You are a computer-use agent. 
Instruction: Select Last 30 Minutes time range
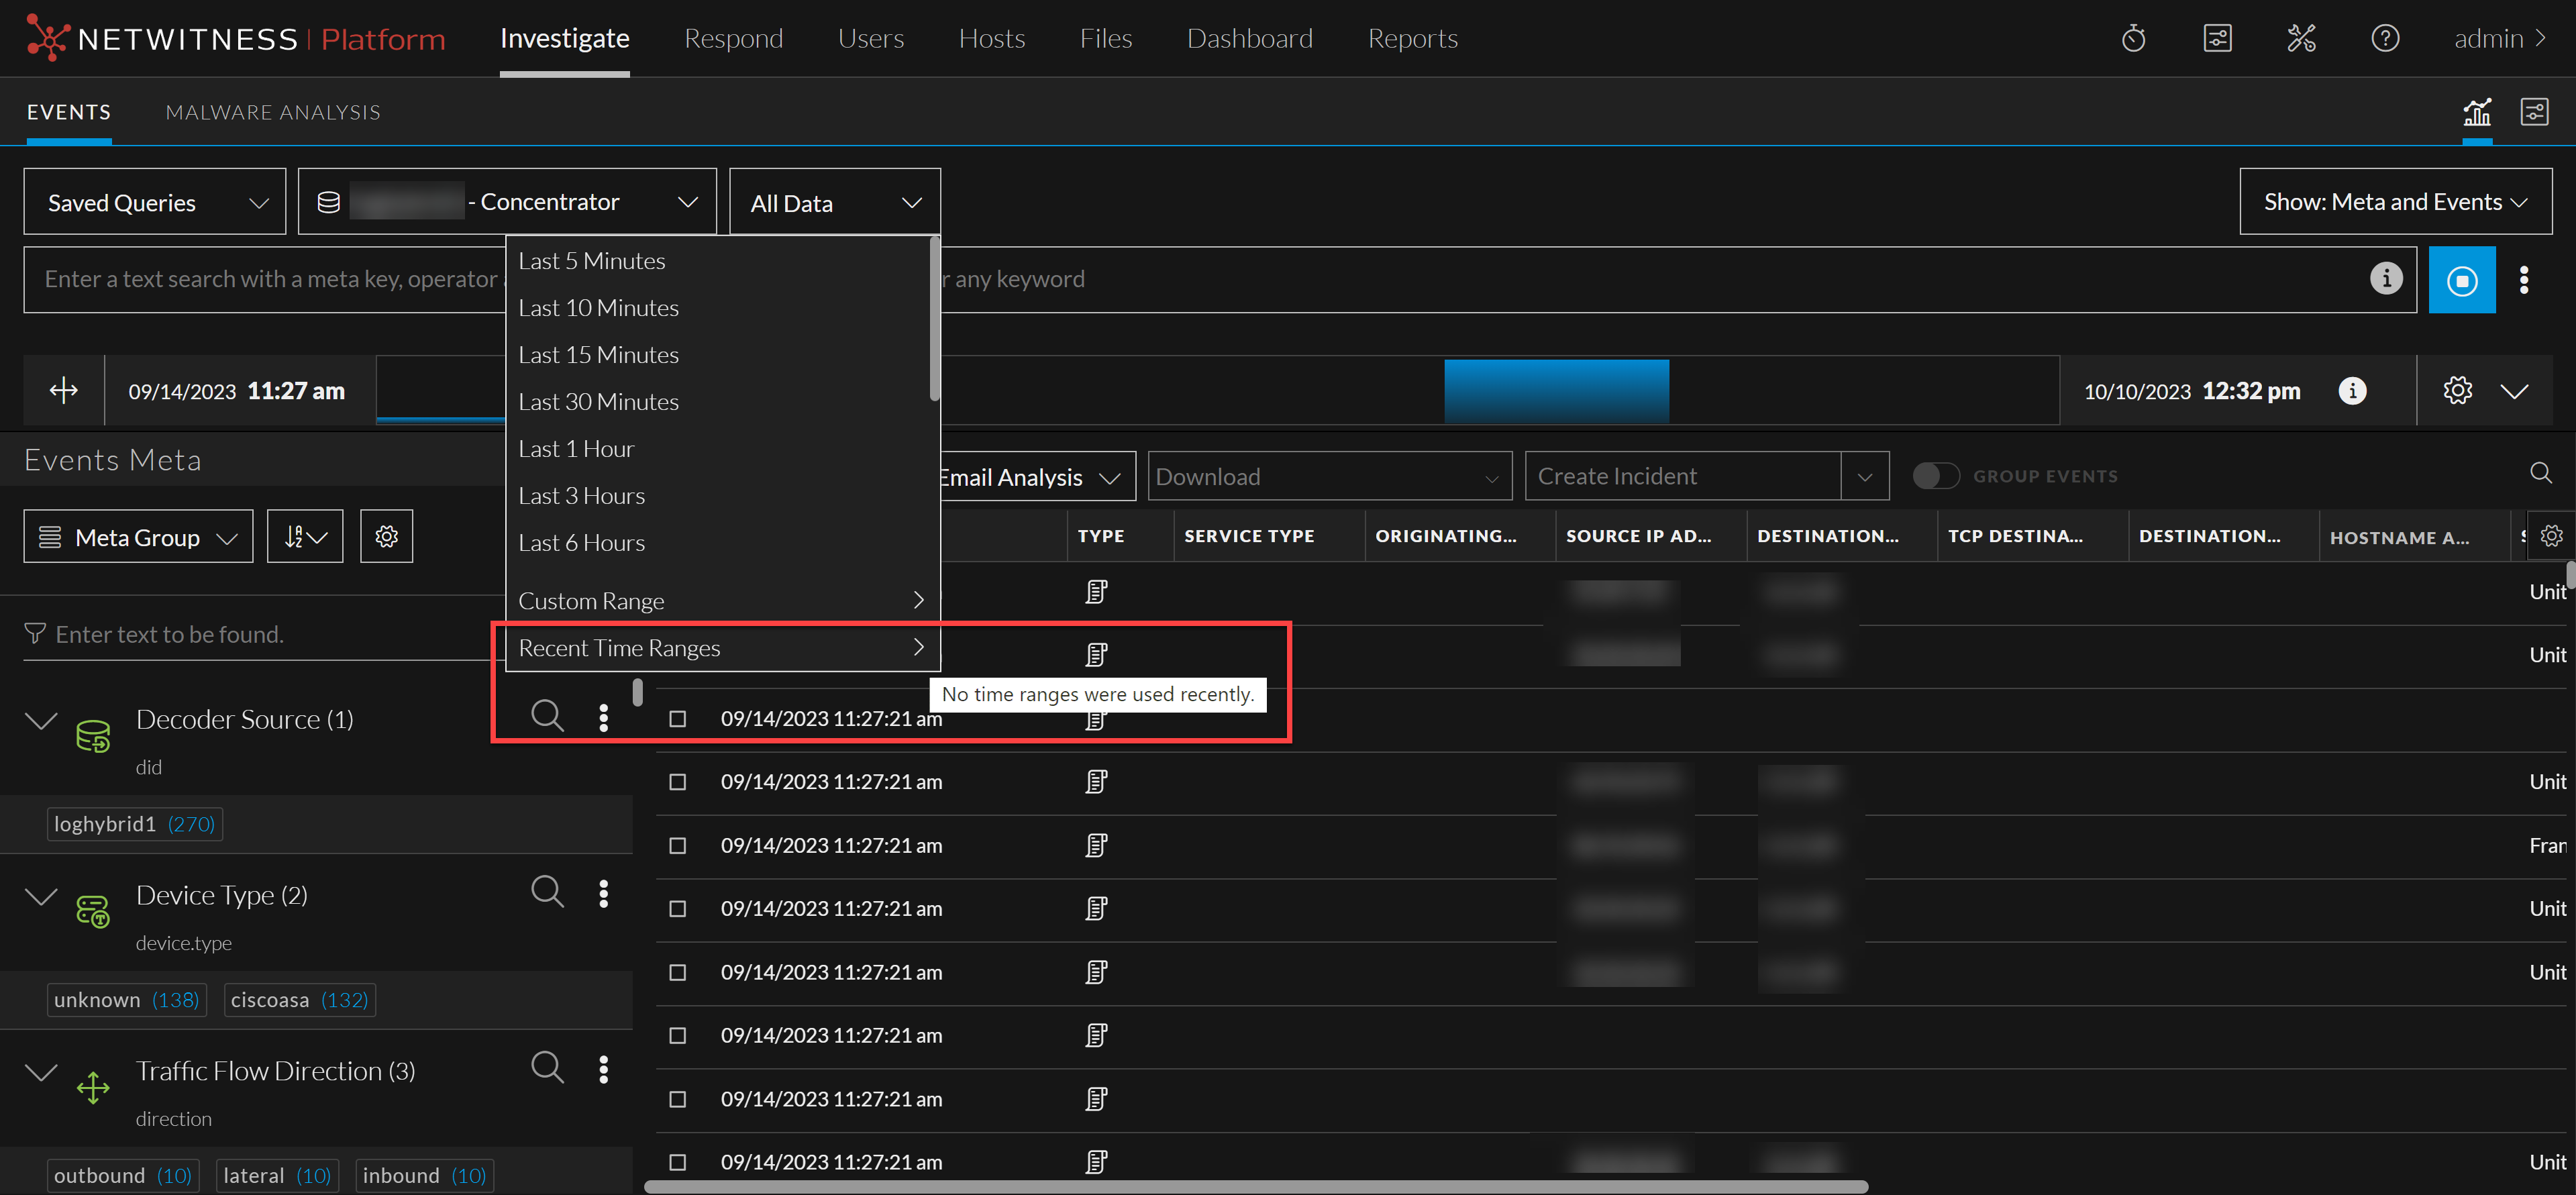coord(598,402)
